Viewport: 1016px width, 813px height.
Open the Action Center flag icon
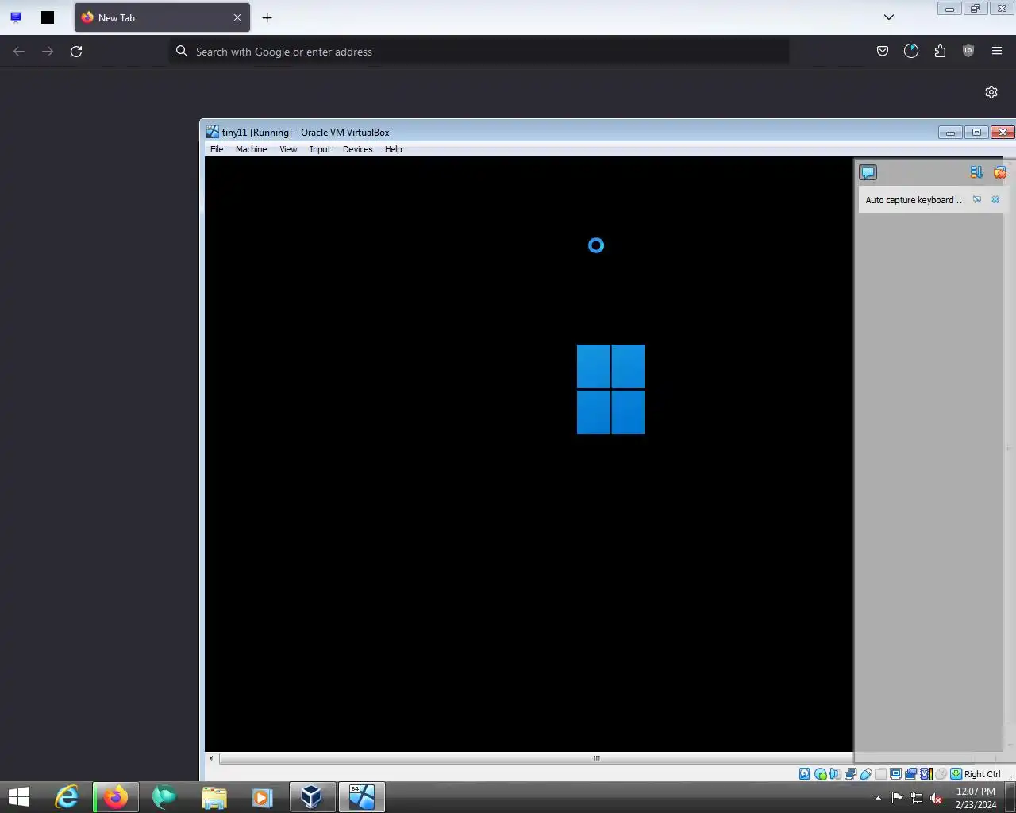point(897,798)
